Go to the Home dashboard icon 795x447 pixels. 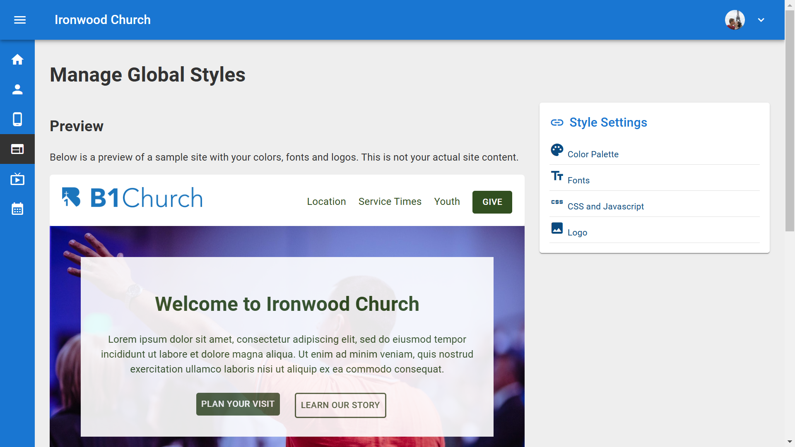tap(17, 60)
